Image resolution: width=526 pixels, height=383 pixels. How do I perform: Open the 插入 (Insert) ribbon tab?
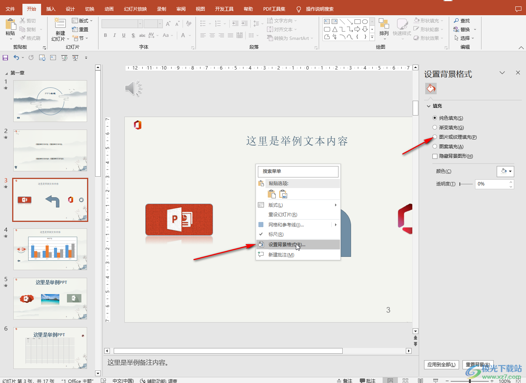coord(51,9)
